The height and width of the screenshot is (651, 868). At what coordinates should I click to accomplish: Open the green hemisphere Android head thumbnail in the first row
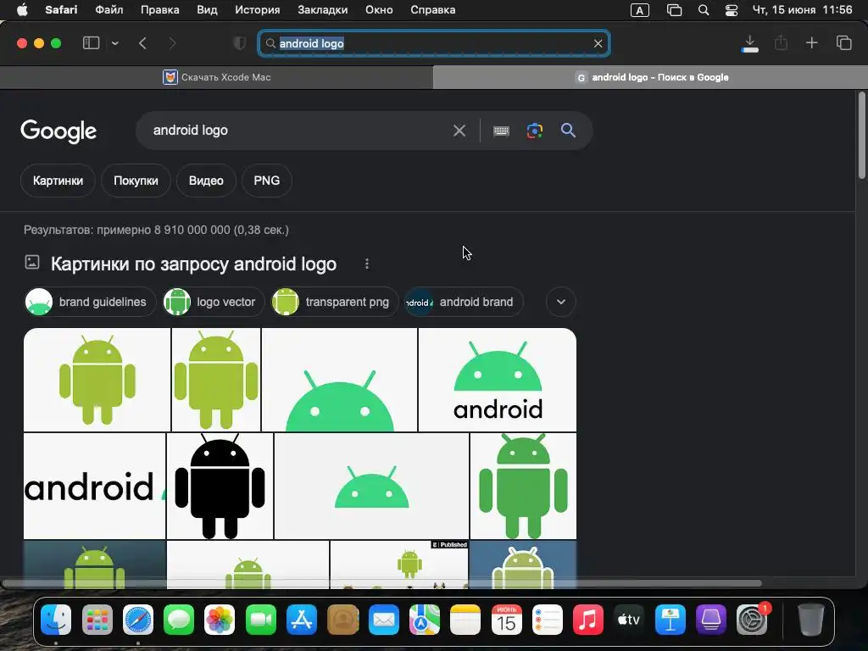point(339,380)
